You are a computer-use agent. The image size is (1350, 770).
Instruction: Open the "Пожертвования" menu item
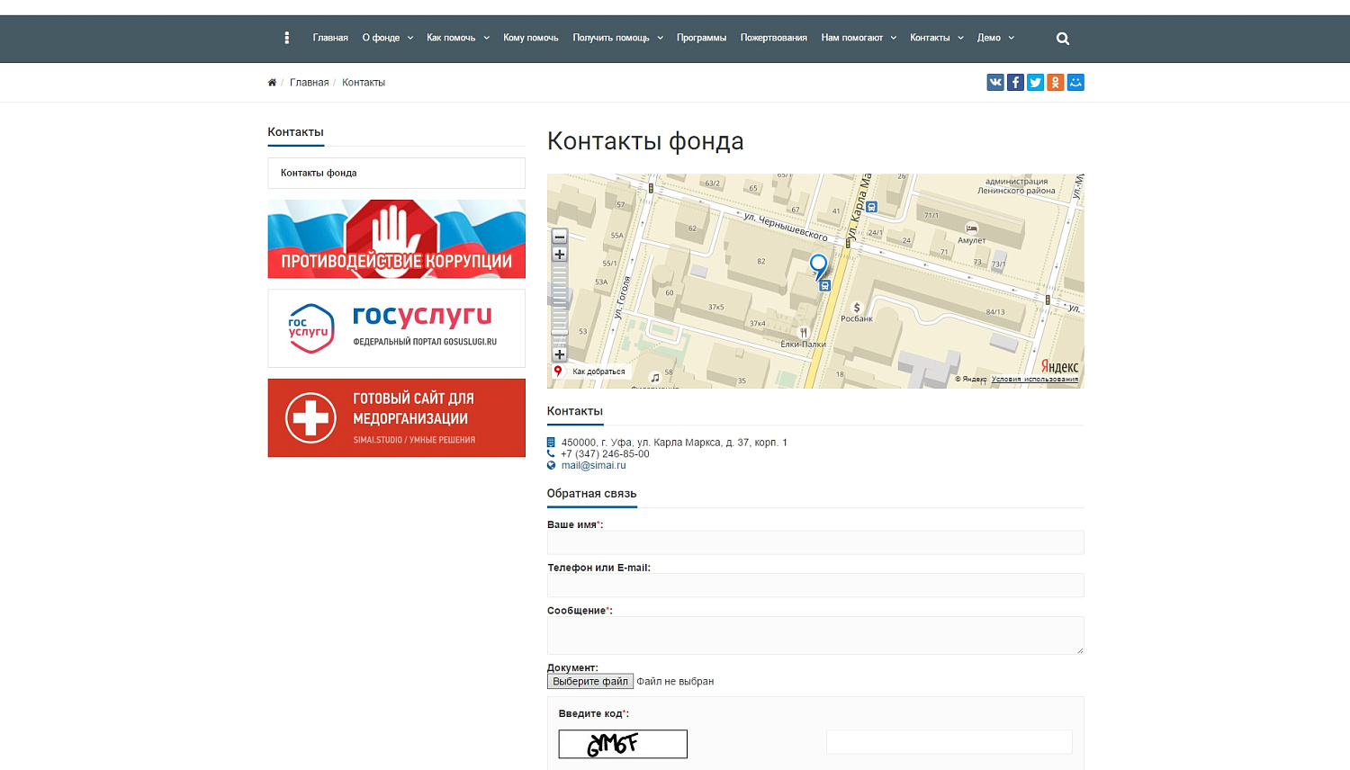point(773,38)
